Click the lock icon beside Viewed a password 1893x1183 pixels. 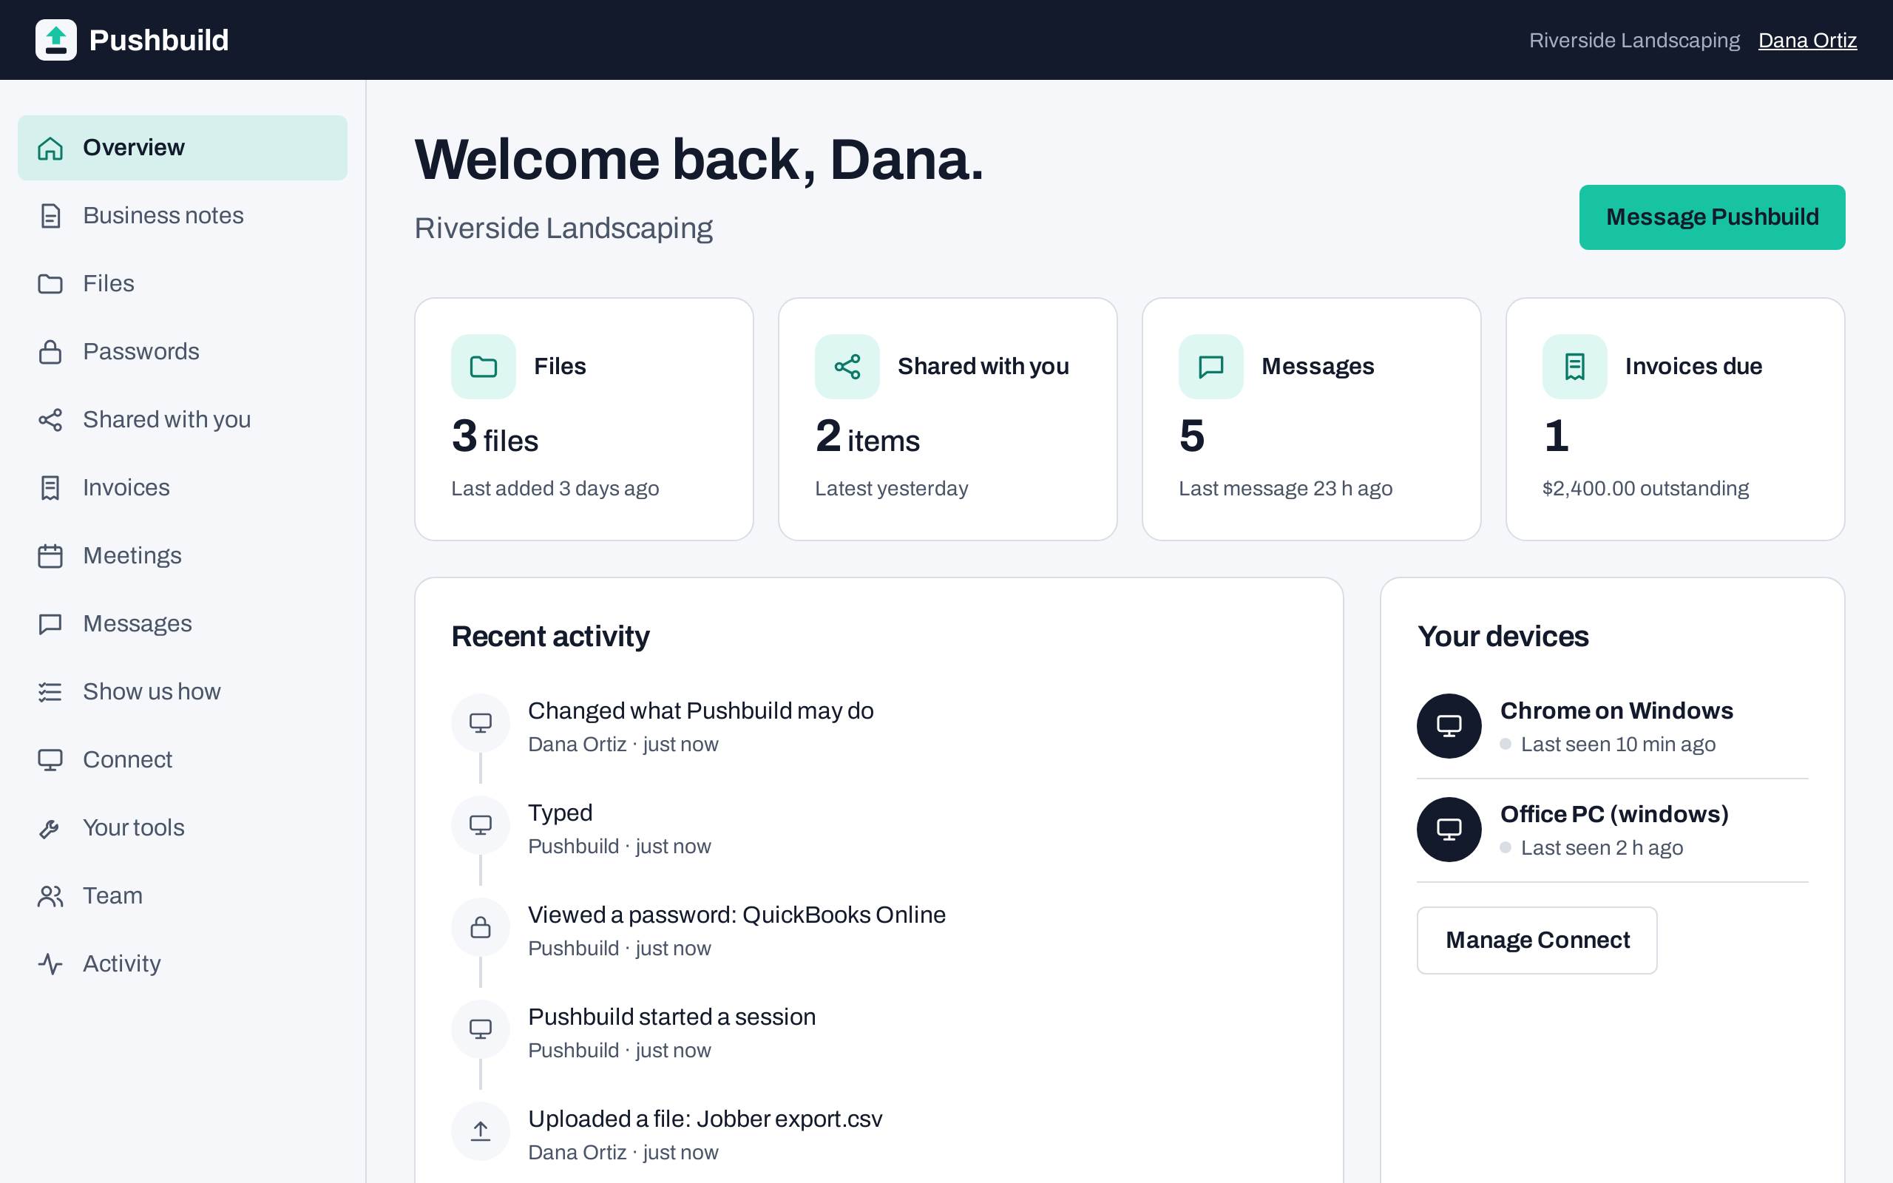coord(481,928)
